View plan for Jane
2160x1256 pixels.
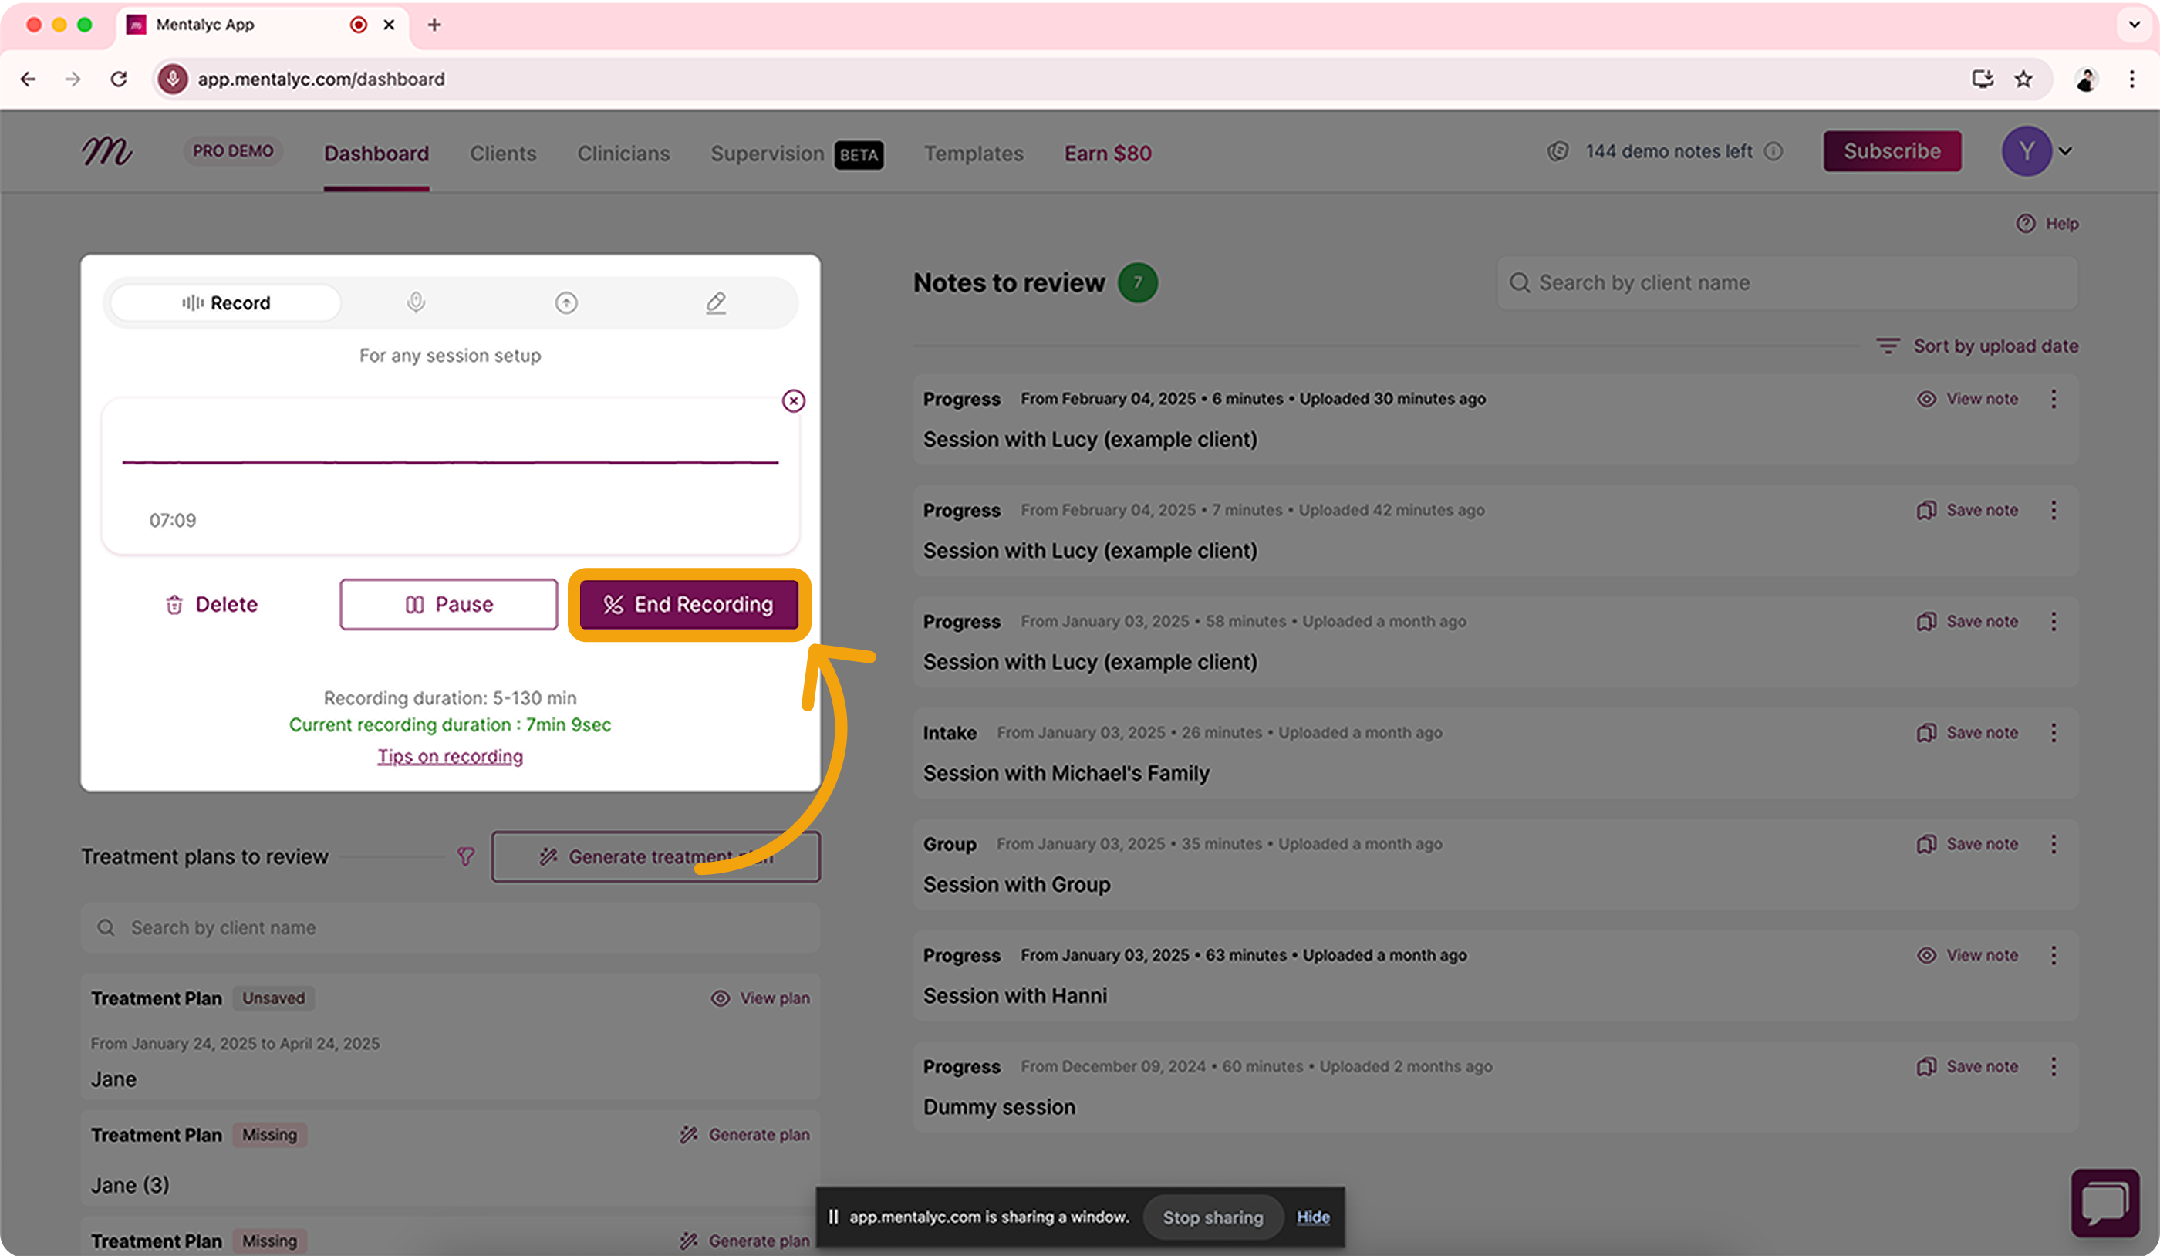pyautogui.click(x=761, y=998)
